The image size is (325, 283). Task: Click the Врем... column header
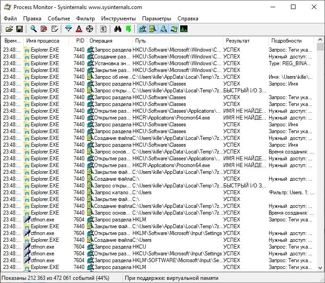pos(12,41)
